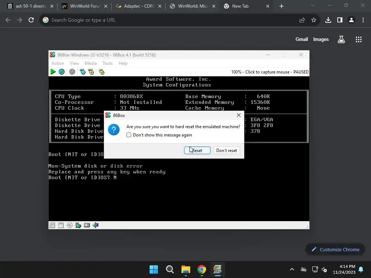Open Chrome from the taskbar
The width and height of the screenshot is (371, 278).
(202, 269)
